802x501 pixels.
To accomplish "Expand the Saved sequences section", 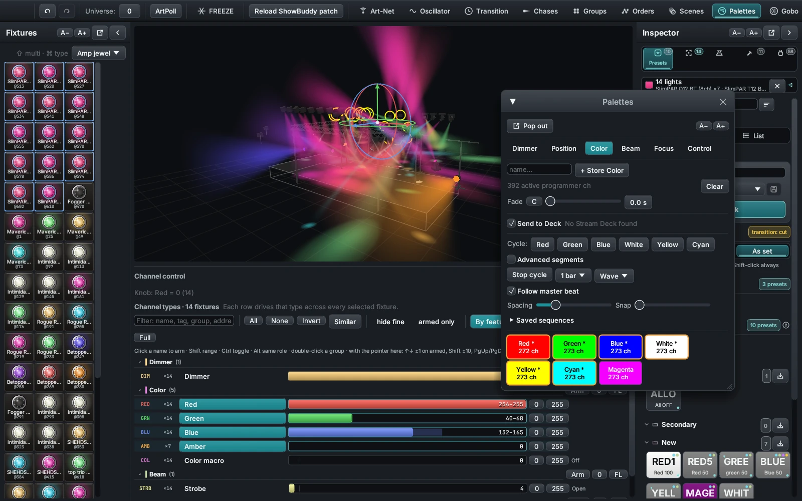I will click(541, 320).
